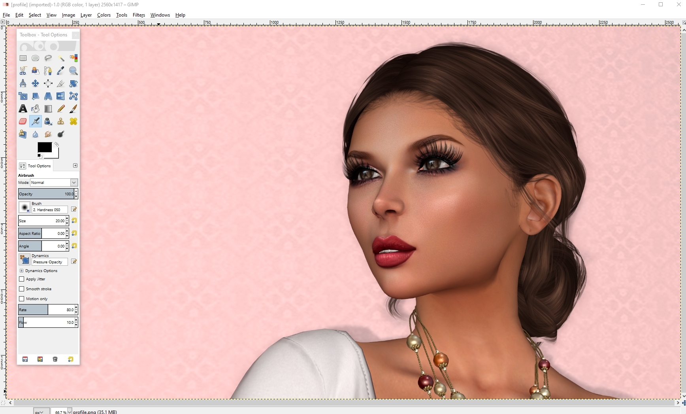Select the Cage Transform tool

click(x=73, y=96)
